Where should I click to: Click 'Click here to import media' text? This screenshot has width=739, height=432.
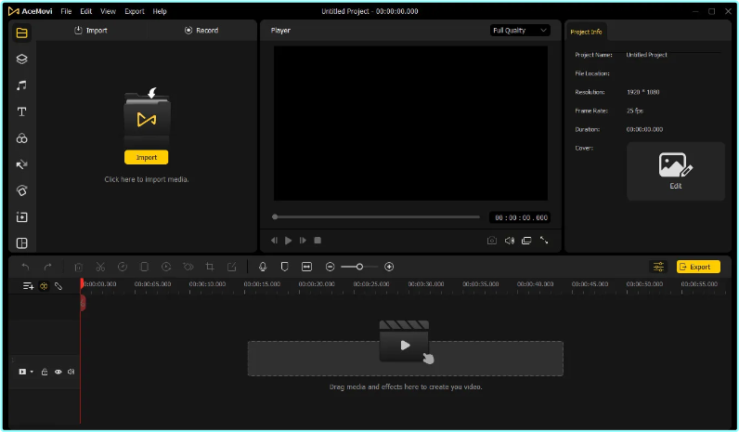[146, 179]
